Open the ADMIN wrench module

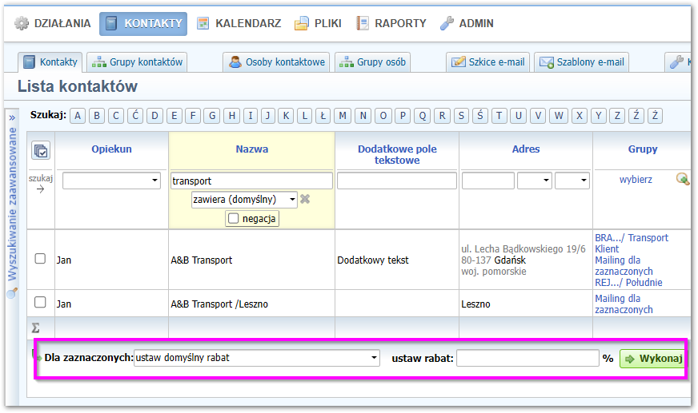tap(467, 23)
